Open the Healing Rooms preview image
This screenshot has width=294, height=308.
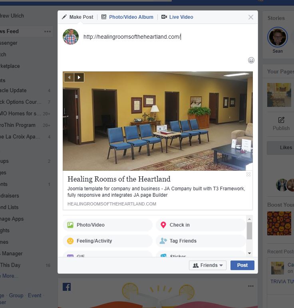158,121
